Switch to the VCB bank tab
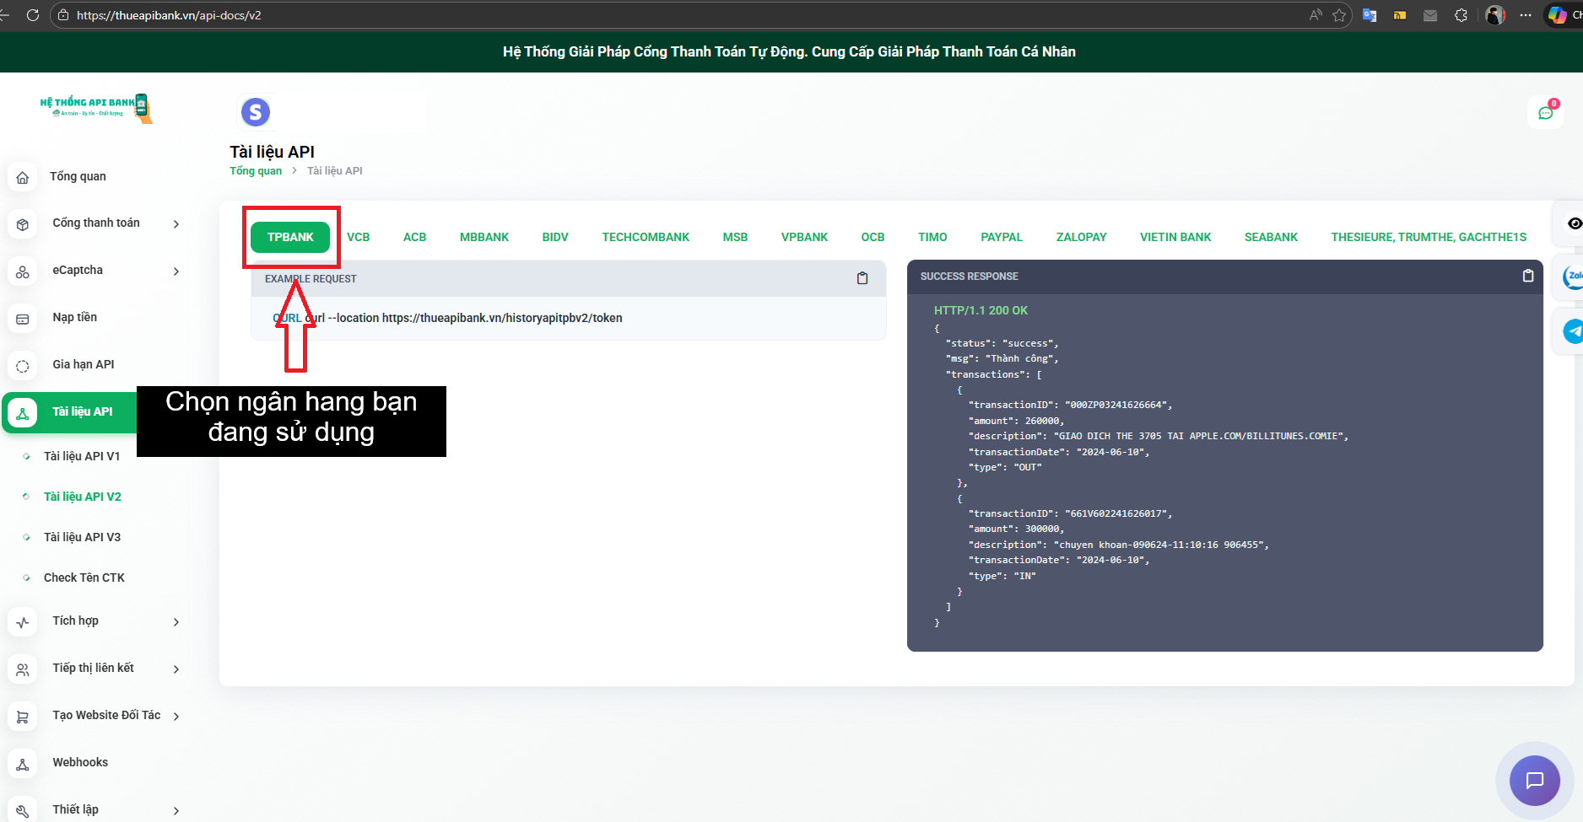Image resolution: width=1583 pixels, height=822 pixels. tap(358, 237)
